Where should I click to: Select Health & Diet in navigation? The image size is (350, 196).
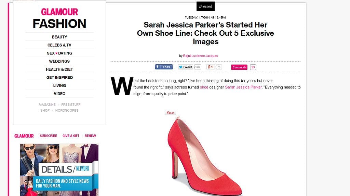59,69
